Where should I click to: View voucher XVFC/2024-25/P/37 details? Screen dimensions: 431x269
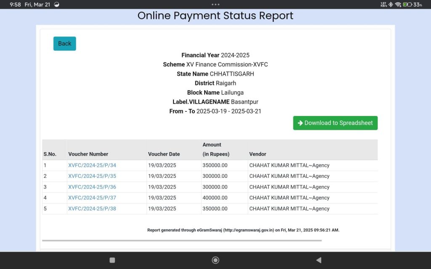tap(92, 198)
